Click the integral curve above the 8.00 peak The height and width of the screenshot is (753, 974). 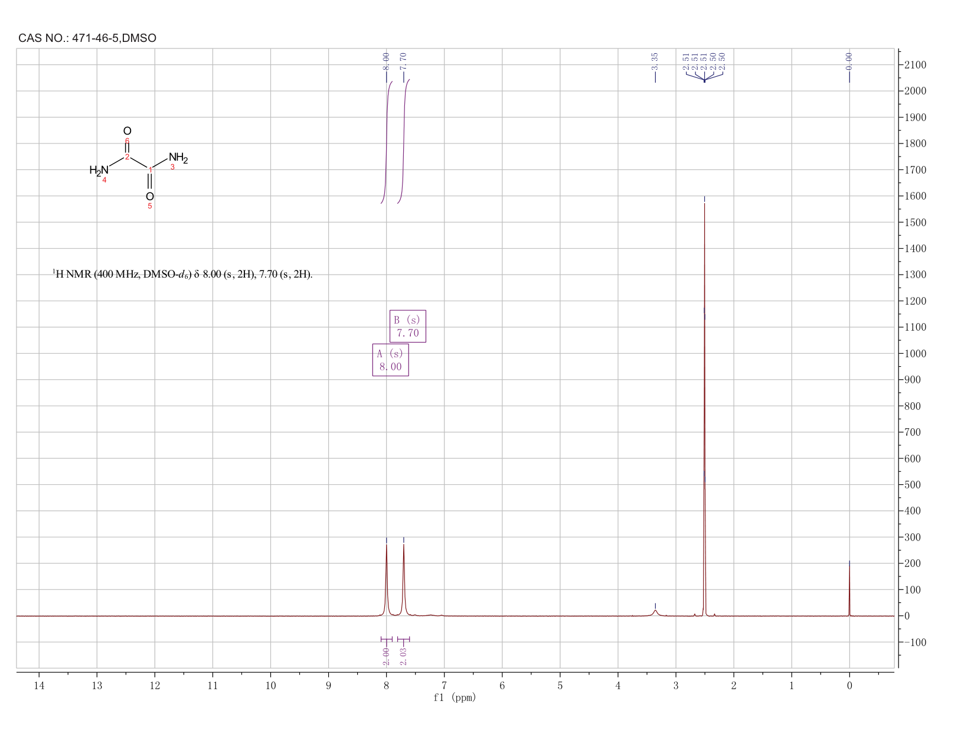click(x=387, y=142)
